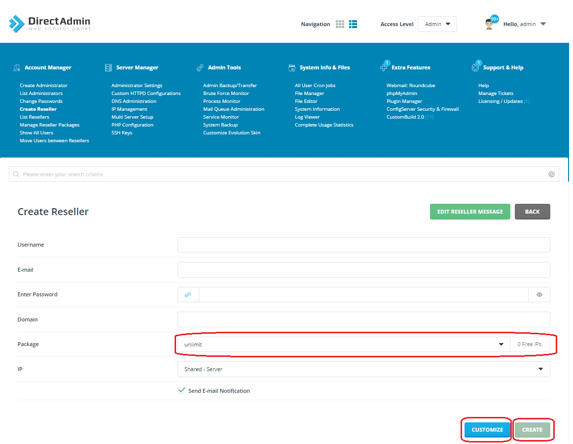
Task: Click the Customize button
Action: coord(487,430)
